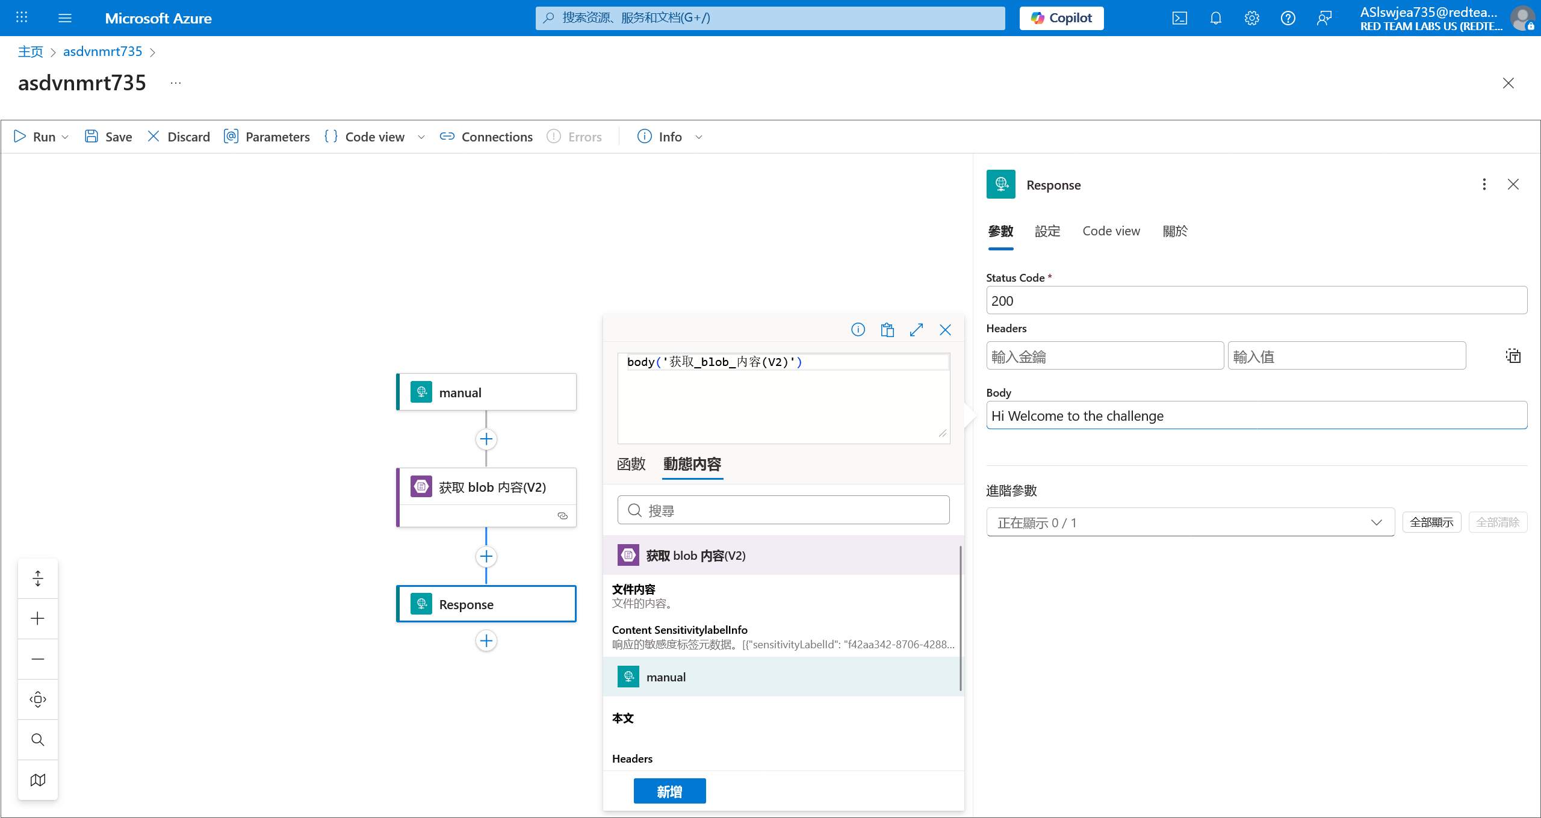This screenshot has width=1541, height=818.
Task: Click search icon in canvas controls
Action: point(38,740)
